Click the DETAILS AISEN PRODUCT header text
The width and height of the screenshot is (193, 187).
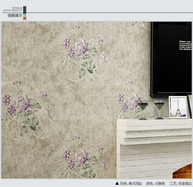13,9
